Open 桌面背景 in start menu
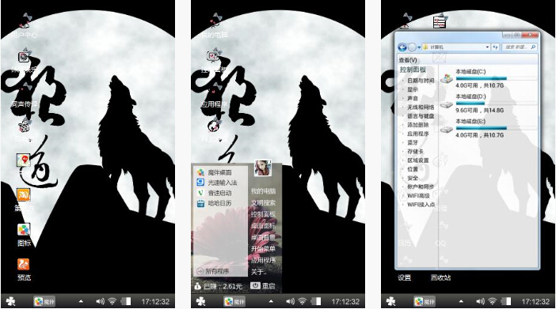556x309 pixels. coord(263,237)
